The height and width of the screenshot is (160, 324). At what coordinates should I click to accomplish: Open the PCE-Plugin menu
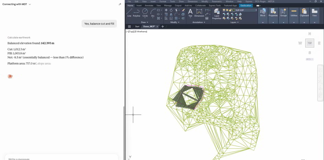coord(261,1)
